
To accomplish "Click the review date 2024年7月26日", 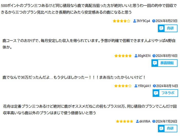I will (x=167, y=121).
